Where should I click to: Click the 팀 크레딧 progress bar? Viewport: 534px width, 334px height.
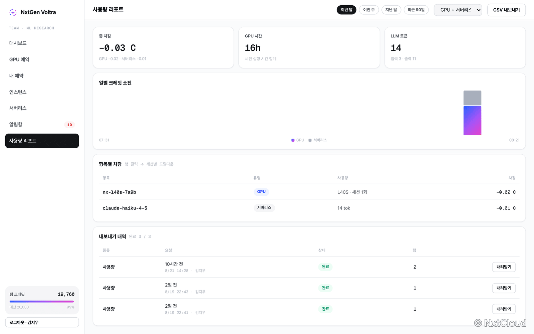[x=42, y=302]
